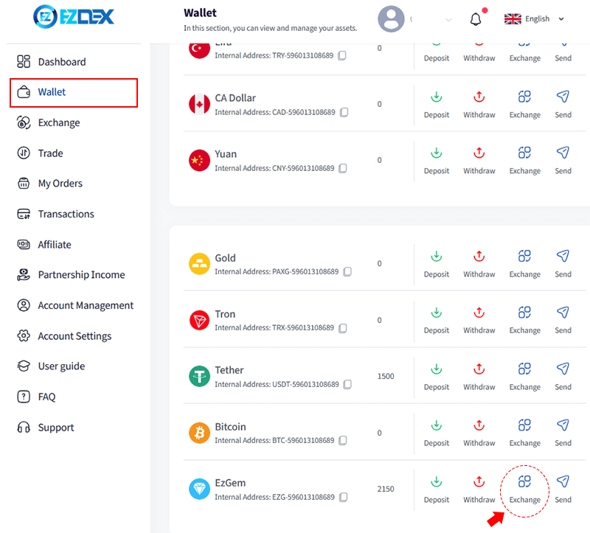Open the notifications bell
The image size is (590, 533).
(476, 19)
